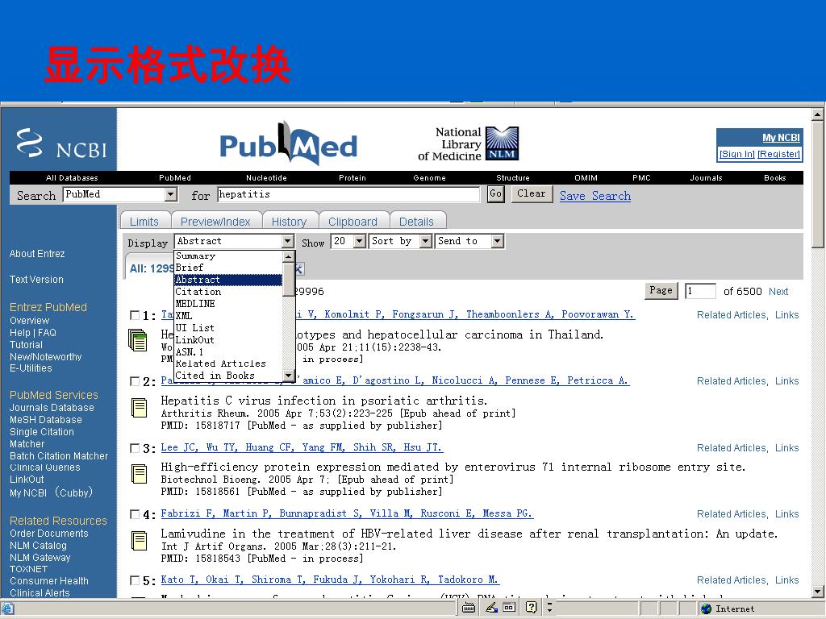The height and width of the screenshot is (619, 826).
Task: Open document icon for result 2
Action: coord(139,408)
